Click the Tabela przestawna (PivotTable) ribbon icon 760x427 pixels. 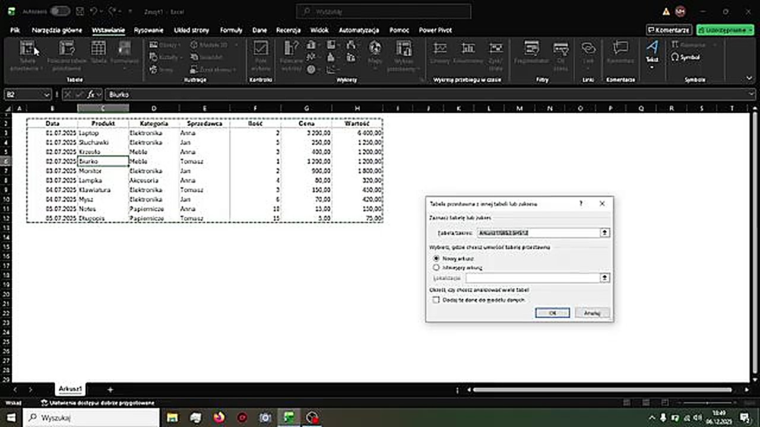27,49
